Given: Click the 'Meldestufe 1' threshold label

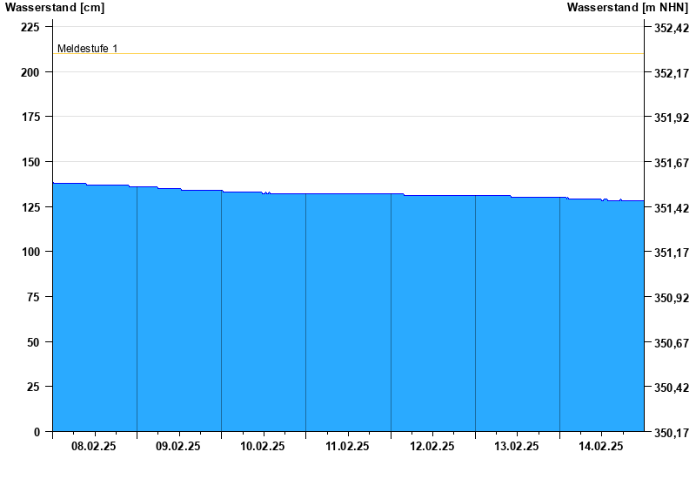Looking at the screenshot, I should (88, 49).
